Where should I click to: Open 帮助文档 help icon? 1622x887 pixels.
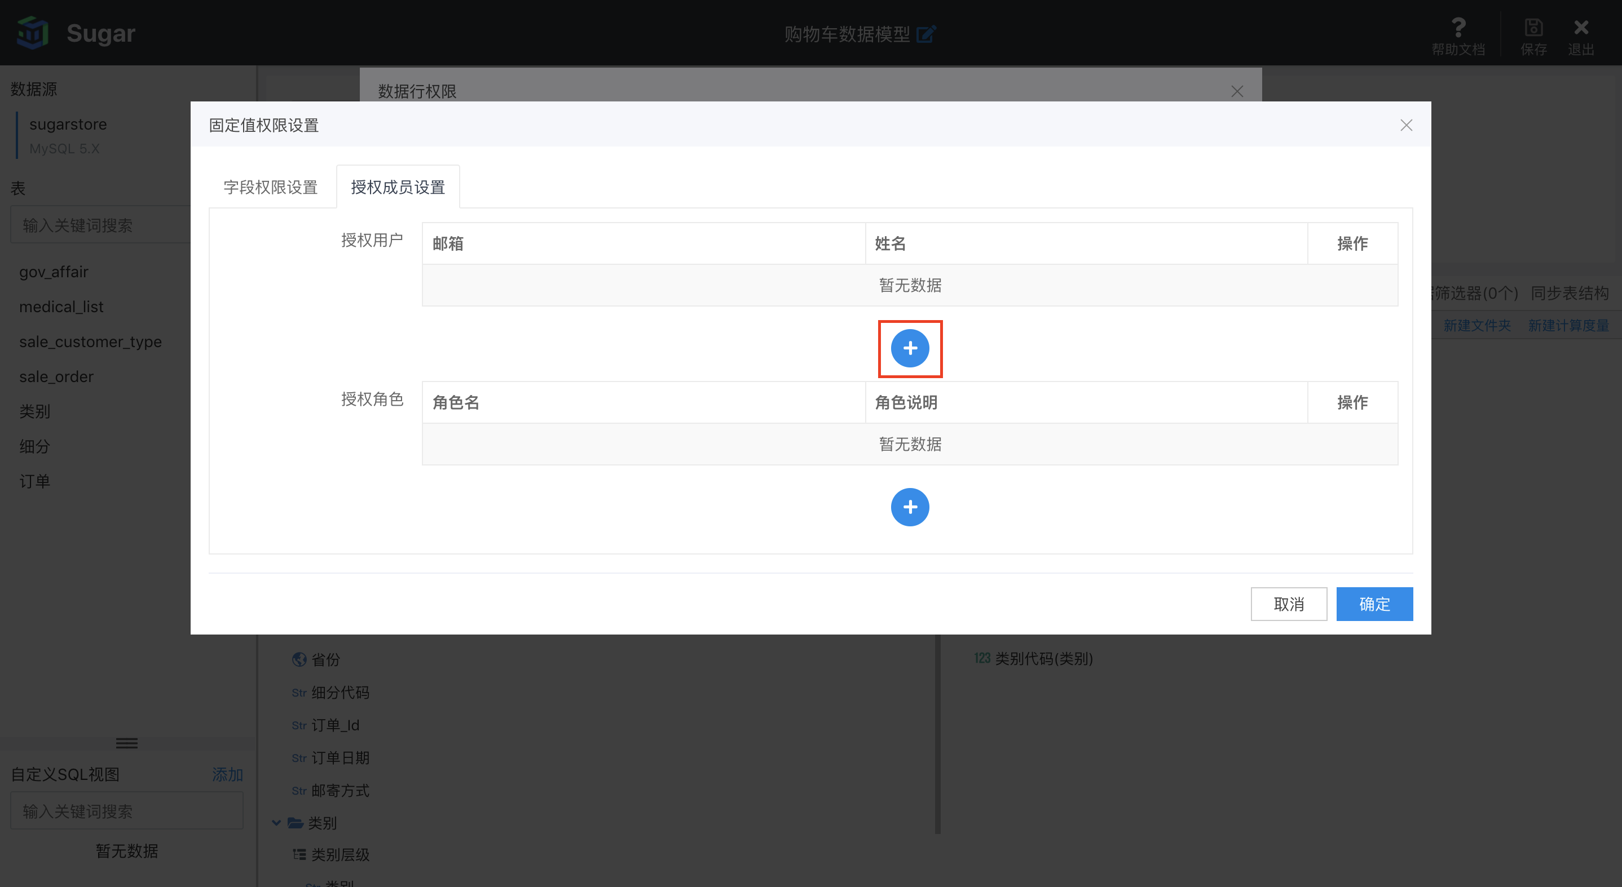pos(1458,36)
